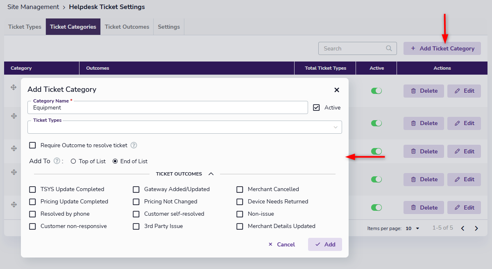
Task: Toggle Active switch in first row
Action: 376,91
